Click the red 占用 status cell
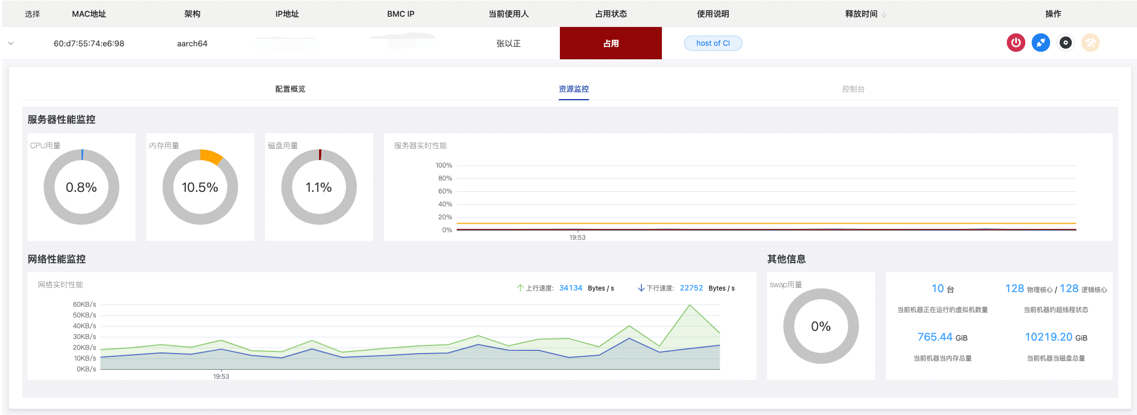 point(611,43)
